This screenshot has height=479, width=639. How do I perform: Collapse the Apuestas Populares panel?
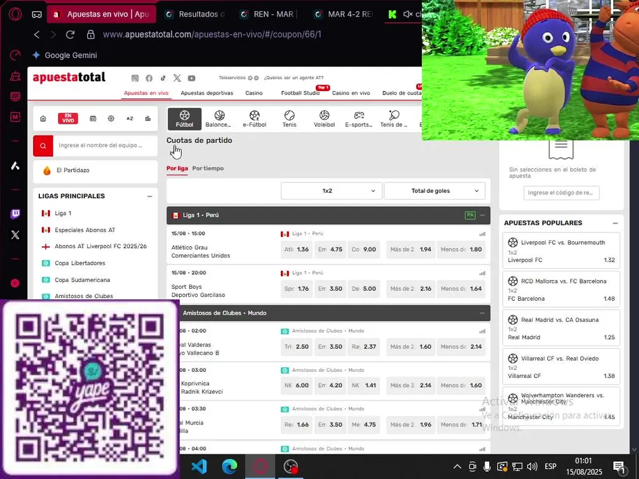click(615, 224)
